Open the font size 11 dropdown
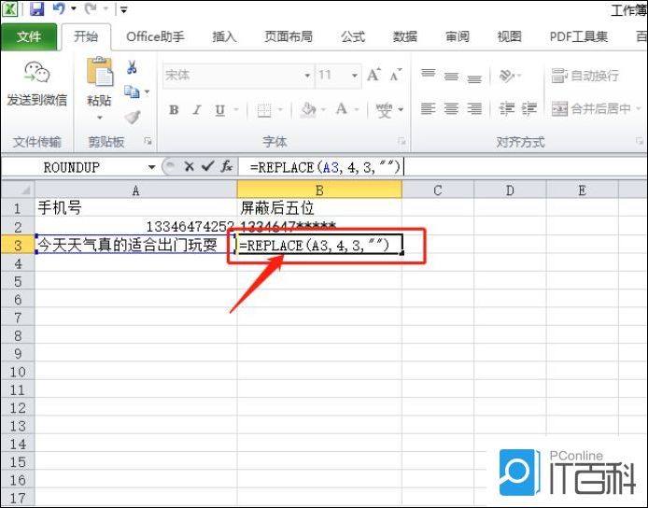Image resolution: width=648 pixels, height=508 pixels. (x=355, y=76)
